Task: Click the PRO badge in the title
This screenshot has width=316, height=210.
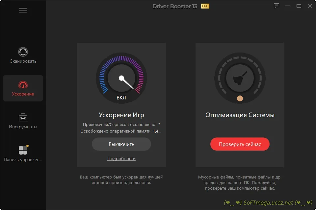Action: tap(205, 6)
